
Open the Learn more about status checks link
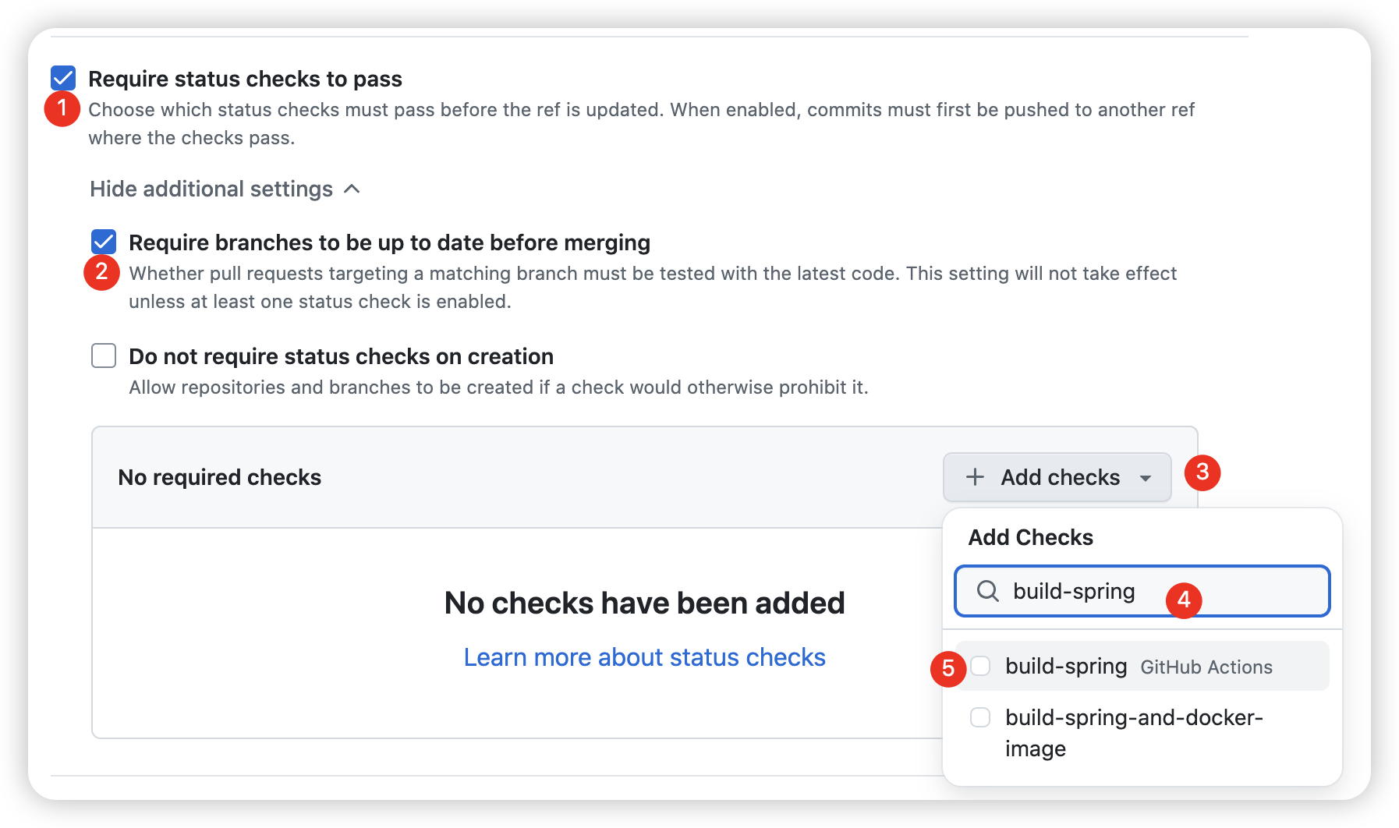644,657
